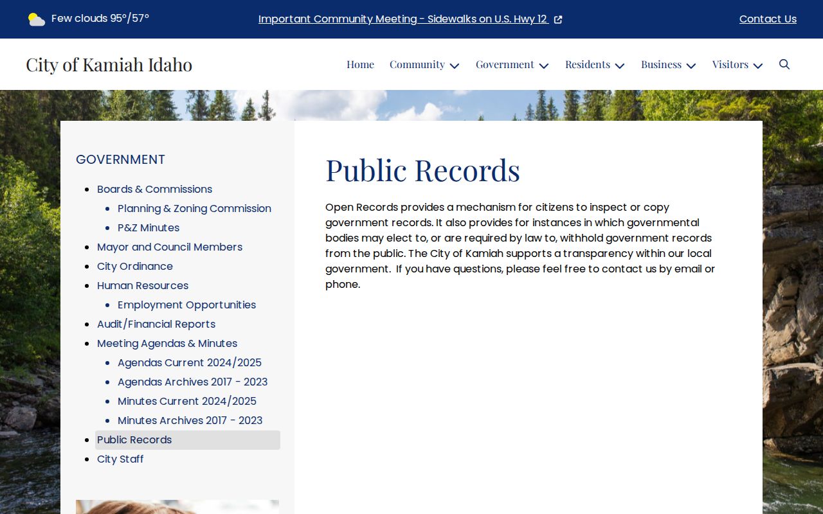
Task: Open the City Staff link
Action: point(120,459)
